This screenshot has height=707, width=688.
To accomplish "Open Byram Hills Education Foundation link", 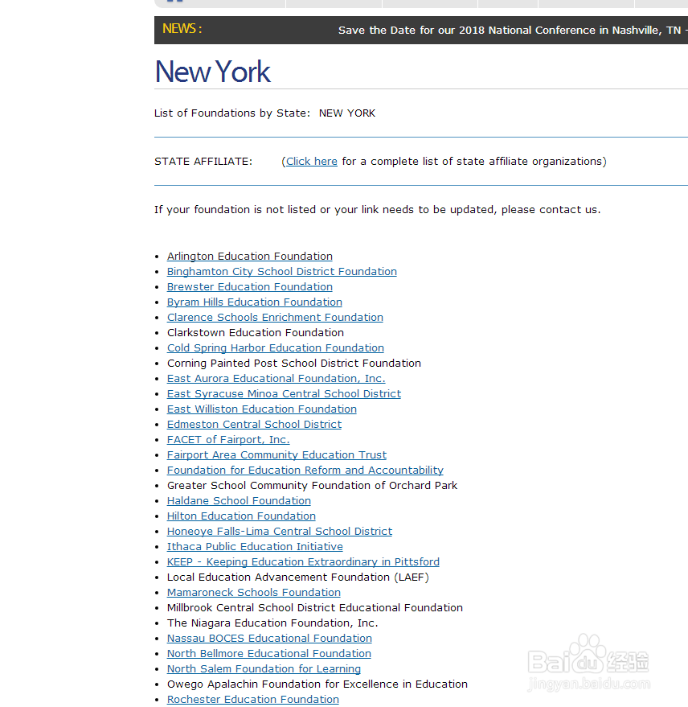I will [255, 302].
